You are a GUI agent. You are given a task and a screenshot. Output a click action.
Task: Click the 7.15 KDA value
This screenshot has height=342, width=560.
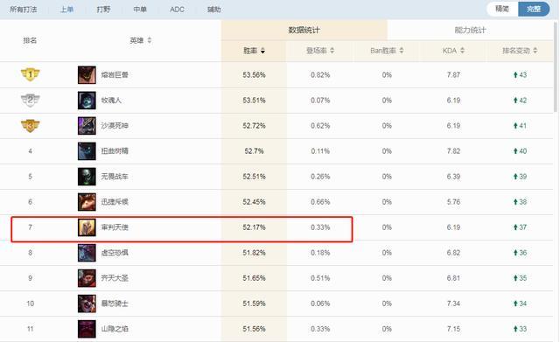coord(453,329)
